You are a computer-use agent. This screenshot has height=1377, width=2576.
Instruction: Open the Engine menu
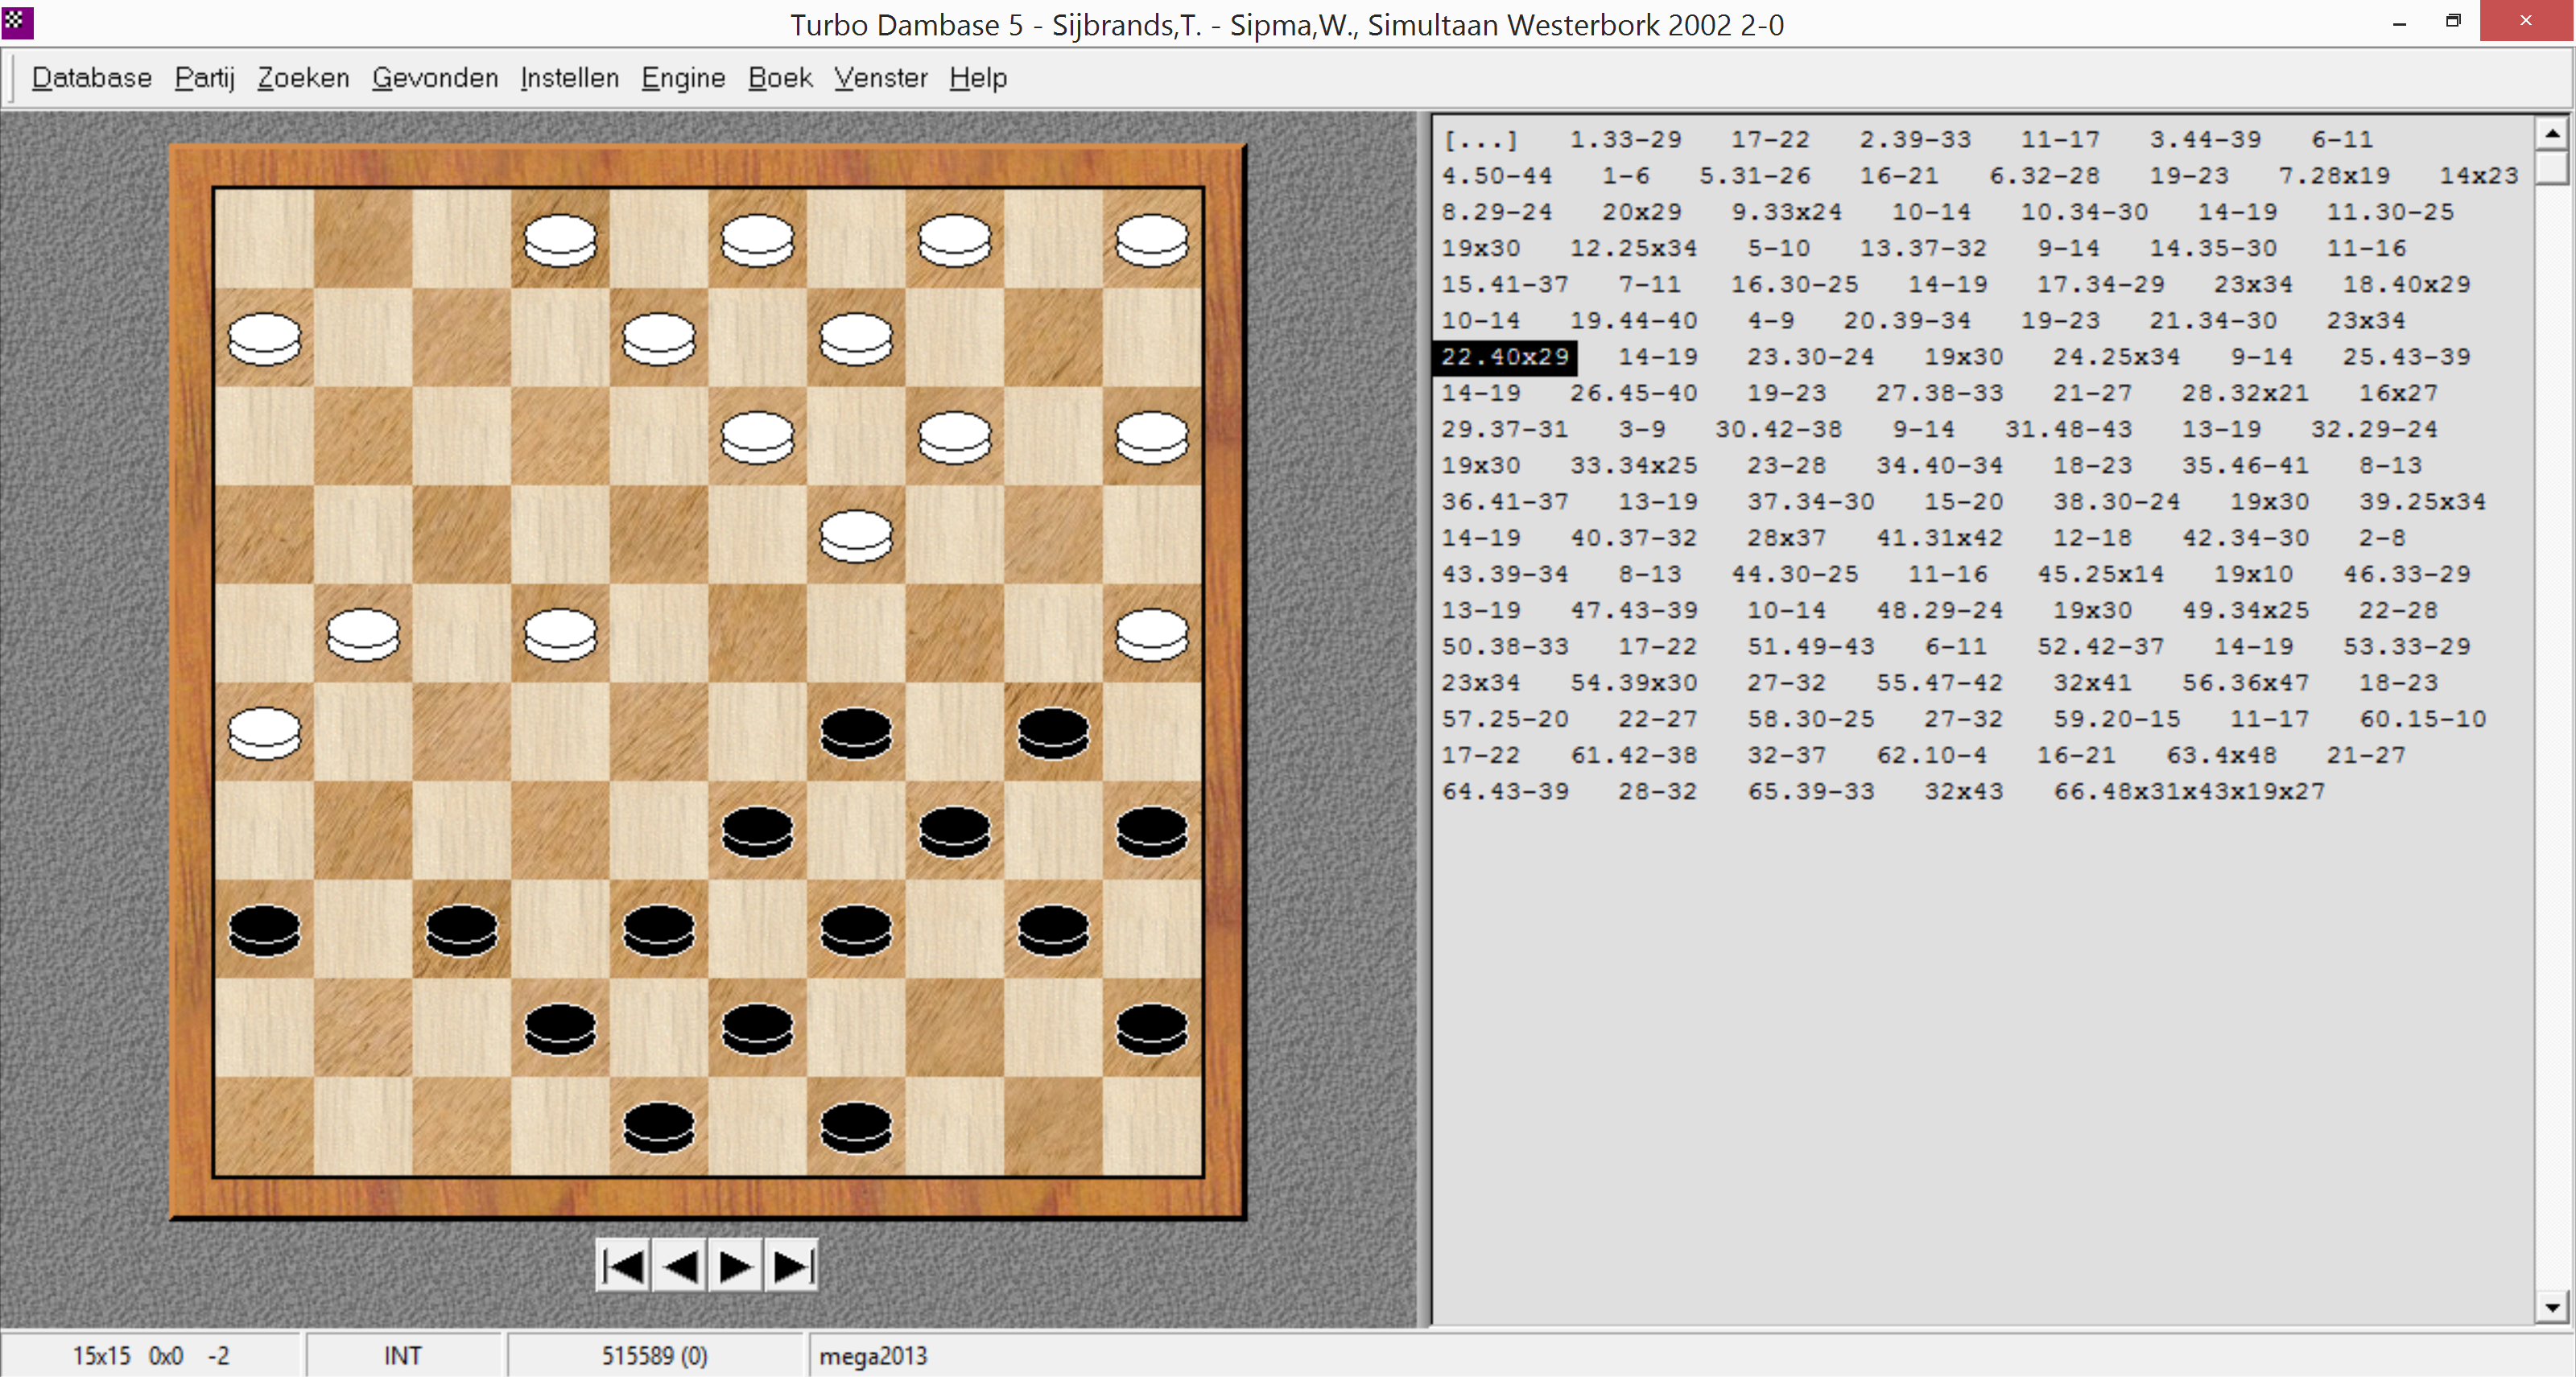click(x=683, y=78)
